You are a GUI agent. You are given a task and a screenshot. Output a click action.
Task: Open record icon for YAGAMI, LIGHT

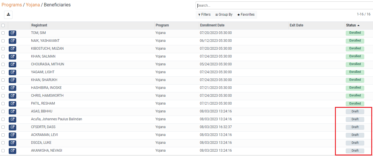12,72
